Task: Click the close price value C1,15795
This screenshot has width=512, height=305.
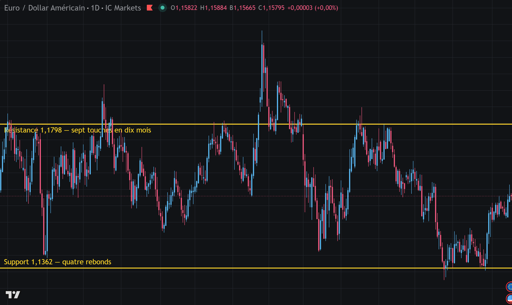Action: click(x=271, y=8)
